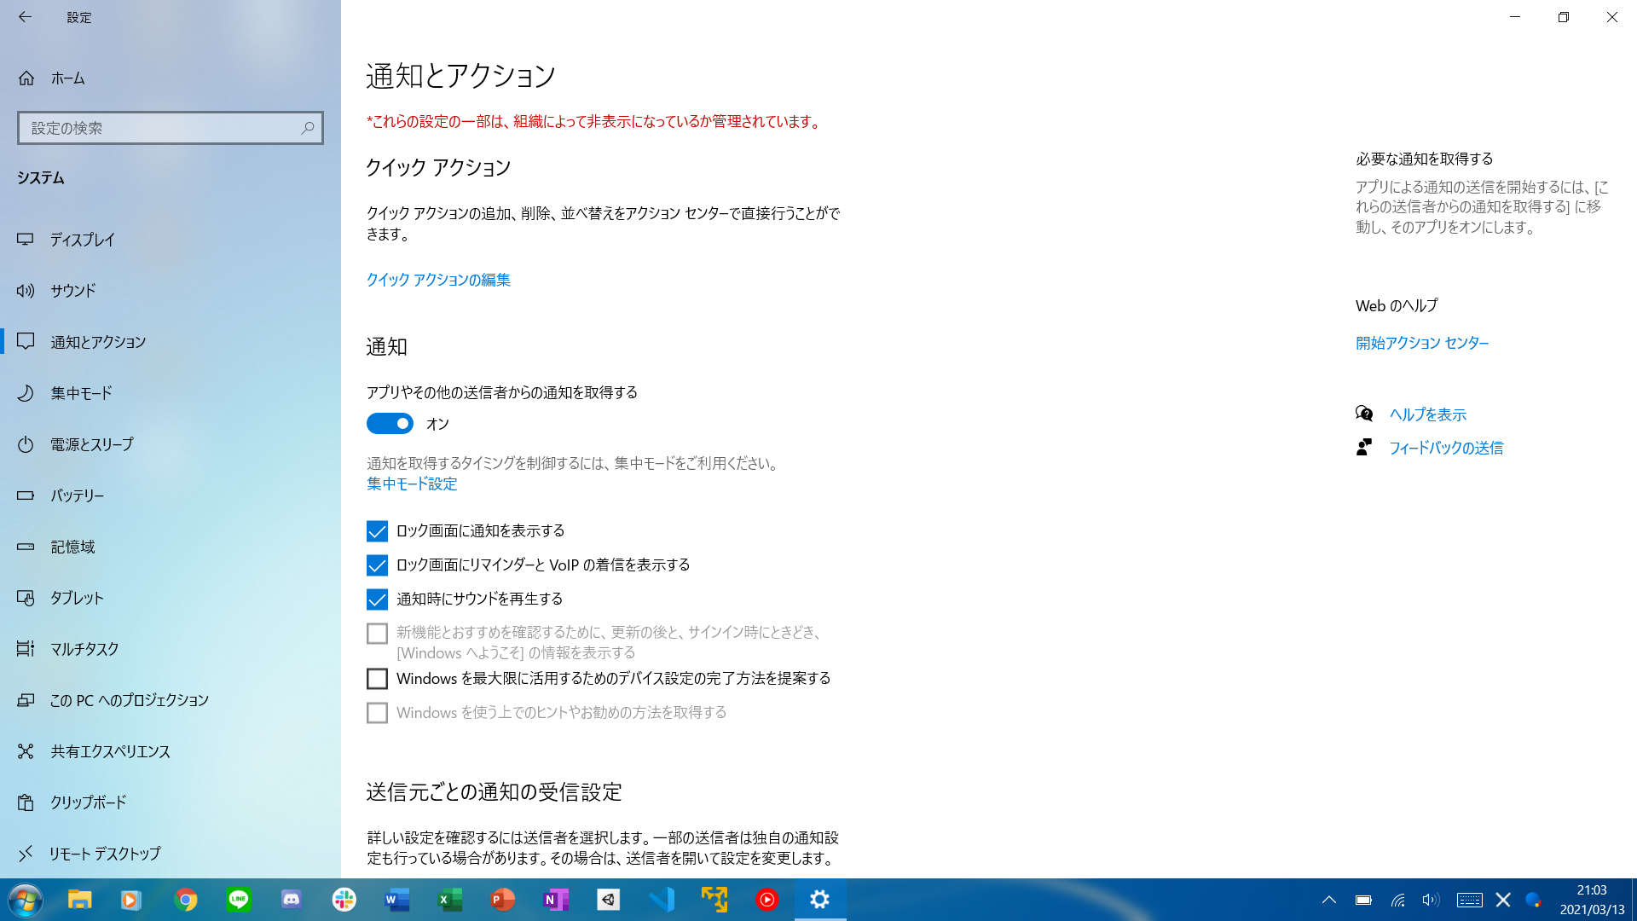The height and width of the screenshot is (921, 1637).
Task: Open Discord from taskbar
Action: 292,900
